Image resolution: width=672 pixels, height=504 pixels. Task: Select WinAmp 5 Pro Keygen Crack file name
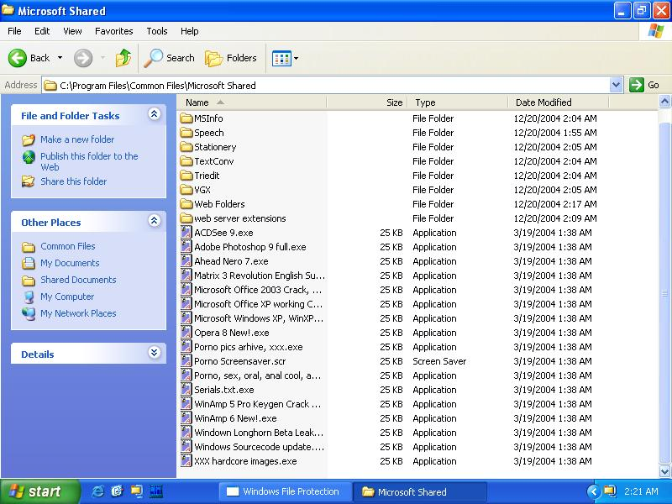[x=258, y=404]
